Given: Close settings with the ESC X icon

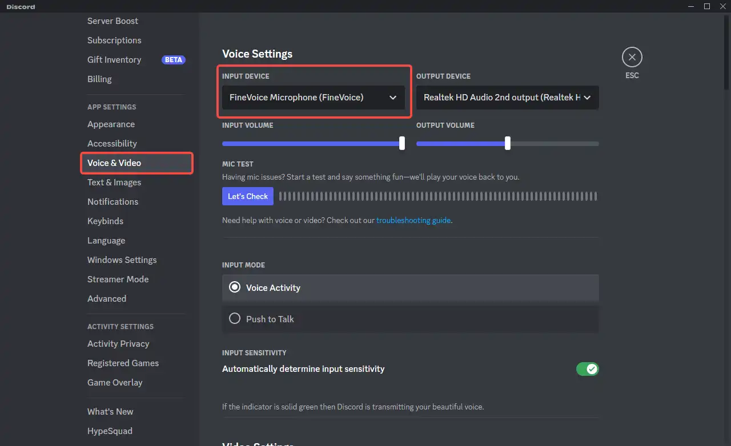Looking at the screenshot, I should point(632,57).
